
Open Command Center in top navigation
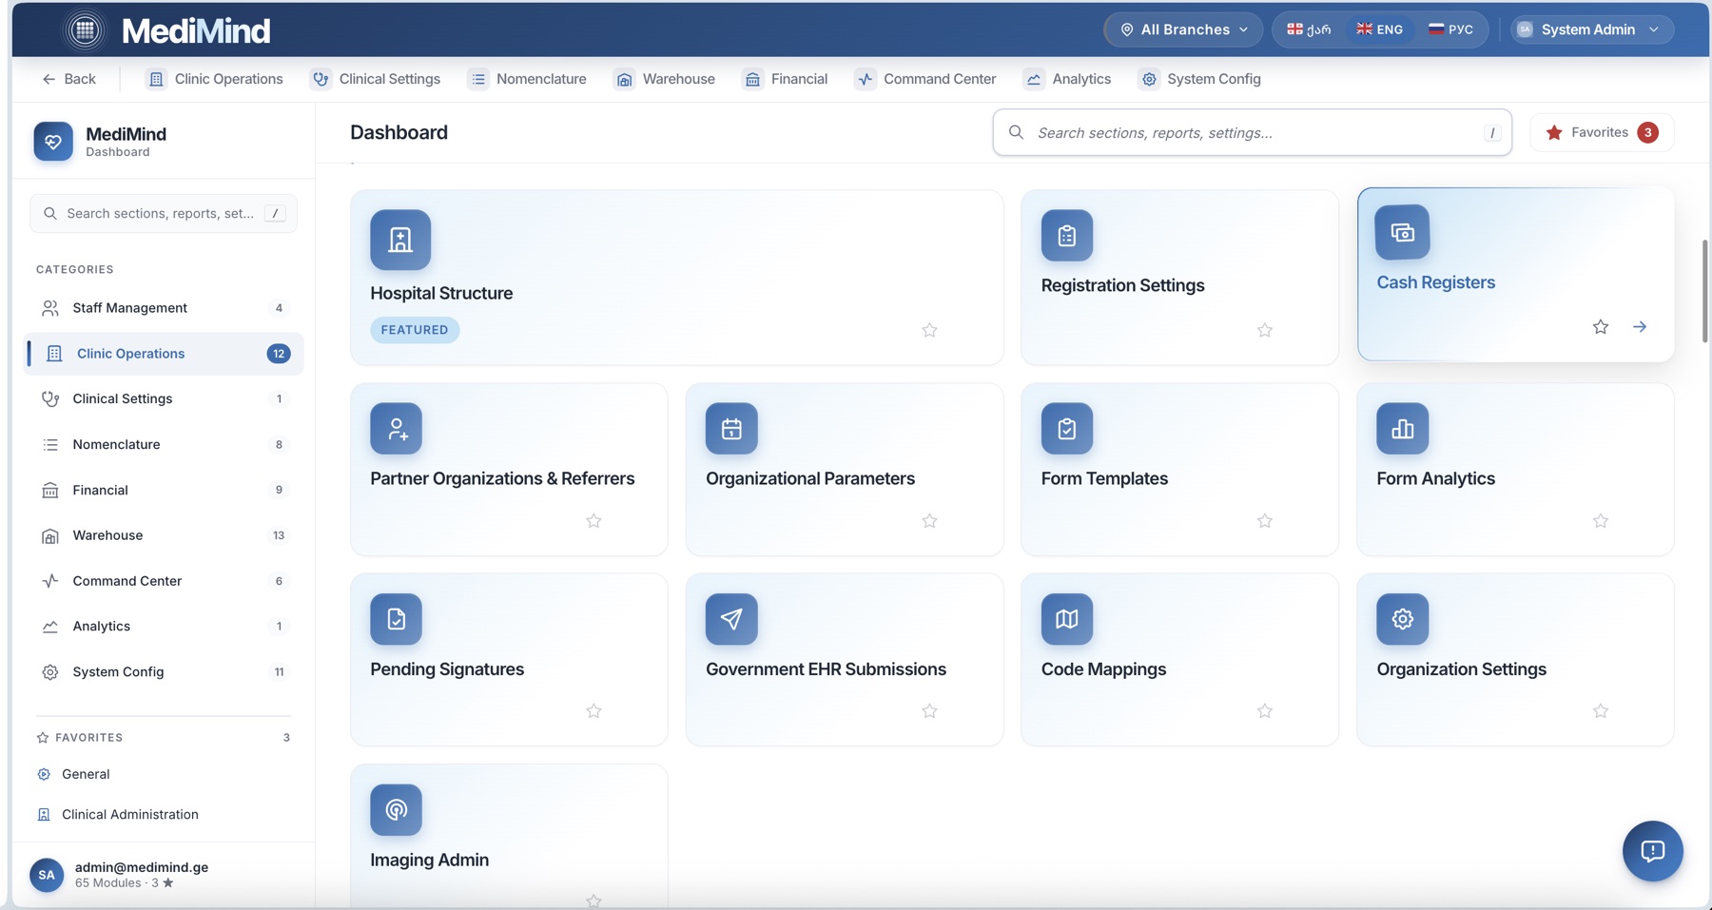[925, 79]
